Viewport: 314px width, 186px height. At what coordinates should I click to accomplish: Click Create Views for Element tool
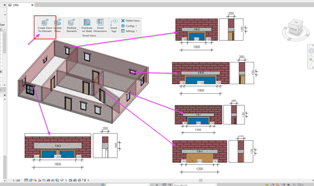[45, 26]
